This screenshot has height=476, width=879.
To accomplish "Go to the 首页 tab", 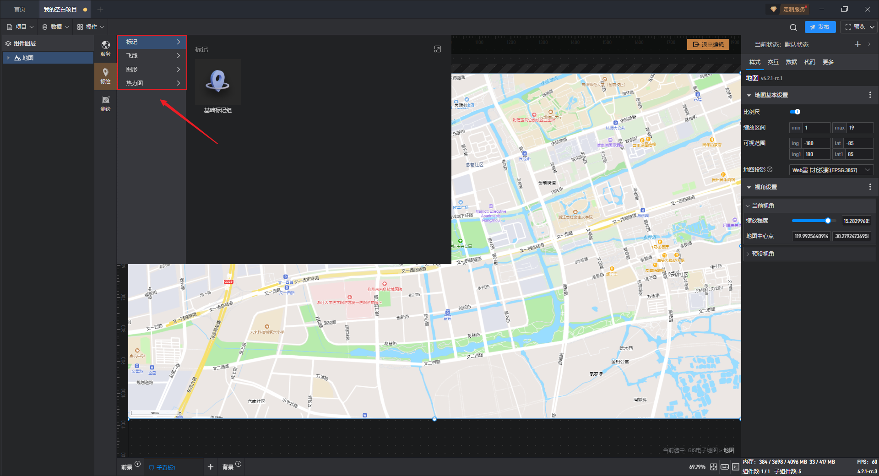I will point(20,9).
